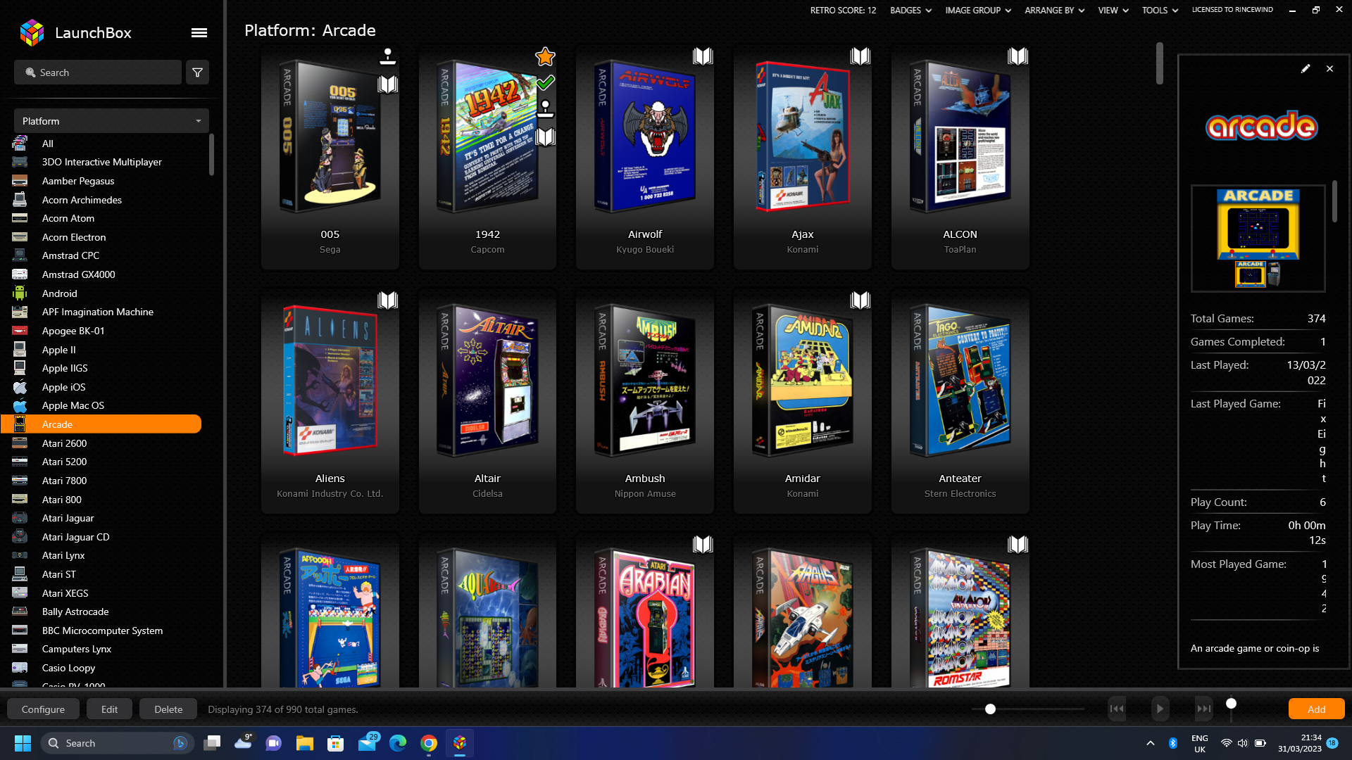Open the filter funnel icon next to Search

[x=197, y=72]
